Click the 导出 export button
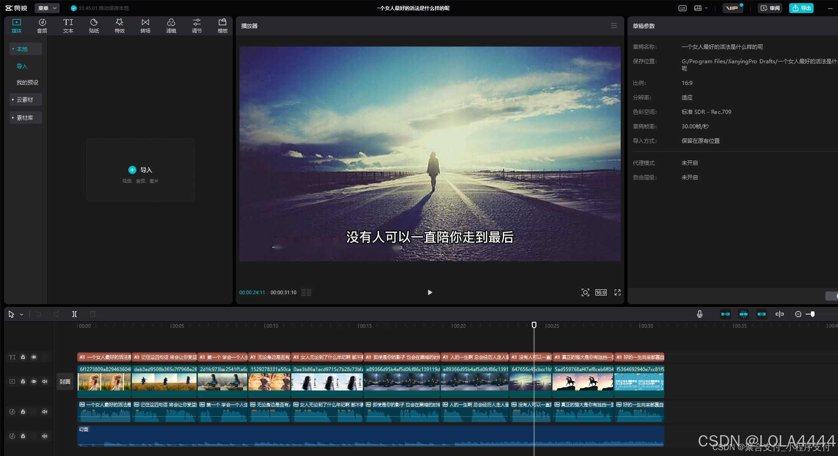838x456 pixels. click(x=801, y=8)
